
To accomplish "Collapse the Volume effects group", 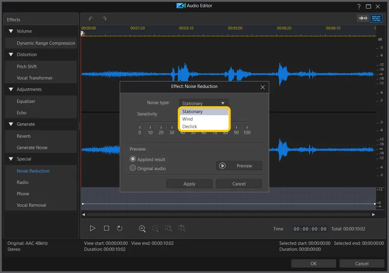I will 11,31.
